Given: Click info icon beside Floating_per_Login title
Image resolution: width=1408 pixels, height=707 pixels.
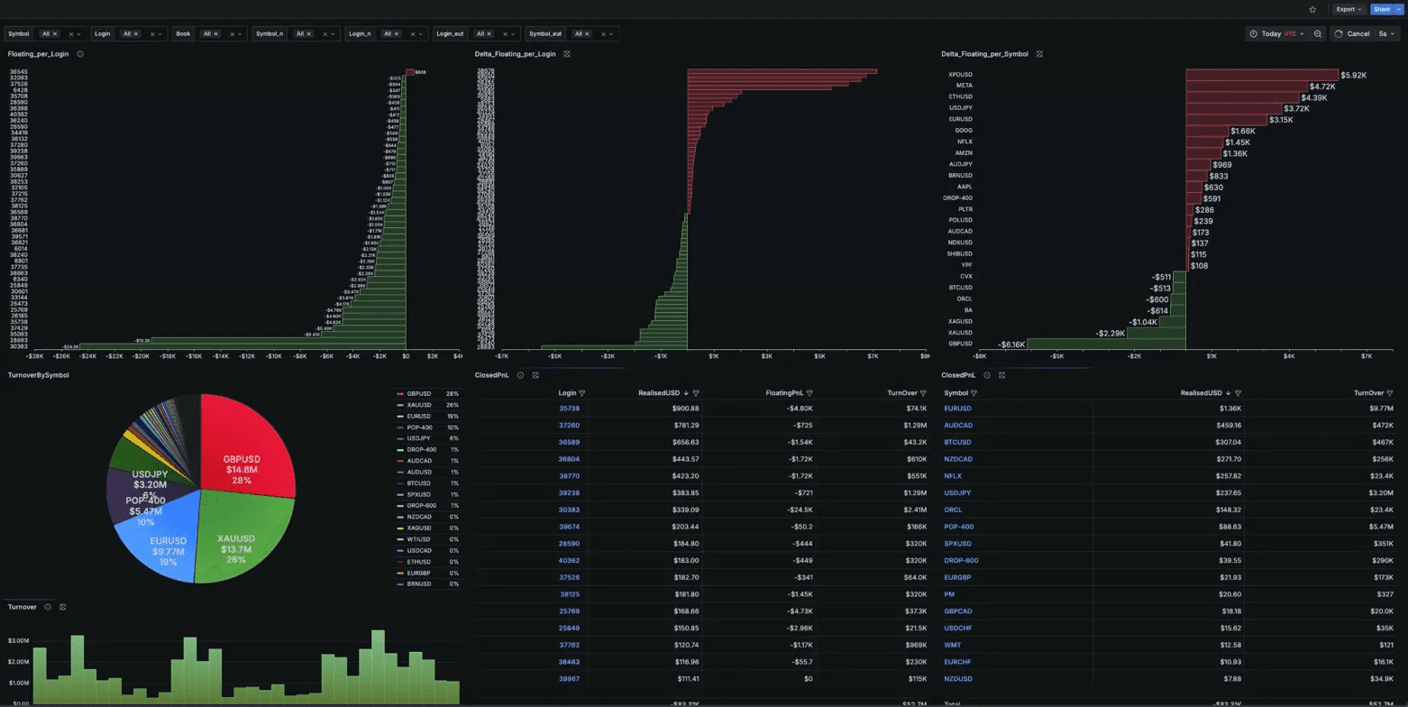Looking at the screenshot, I should [81, 54].
